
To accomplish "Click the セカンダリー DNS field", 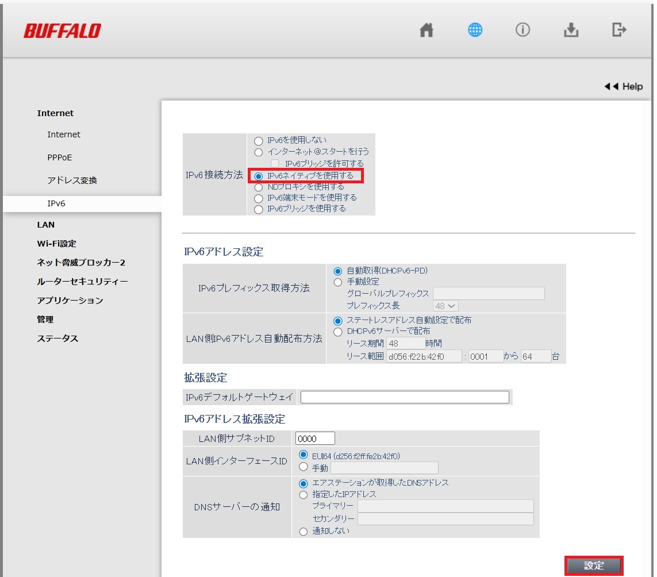I will coord(445,519).
